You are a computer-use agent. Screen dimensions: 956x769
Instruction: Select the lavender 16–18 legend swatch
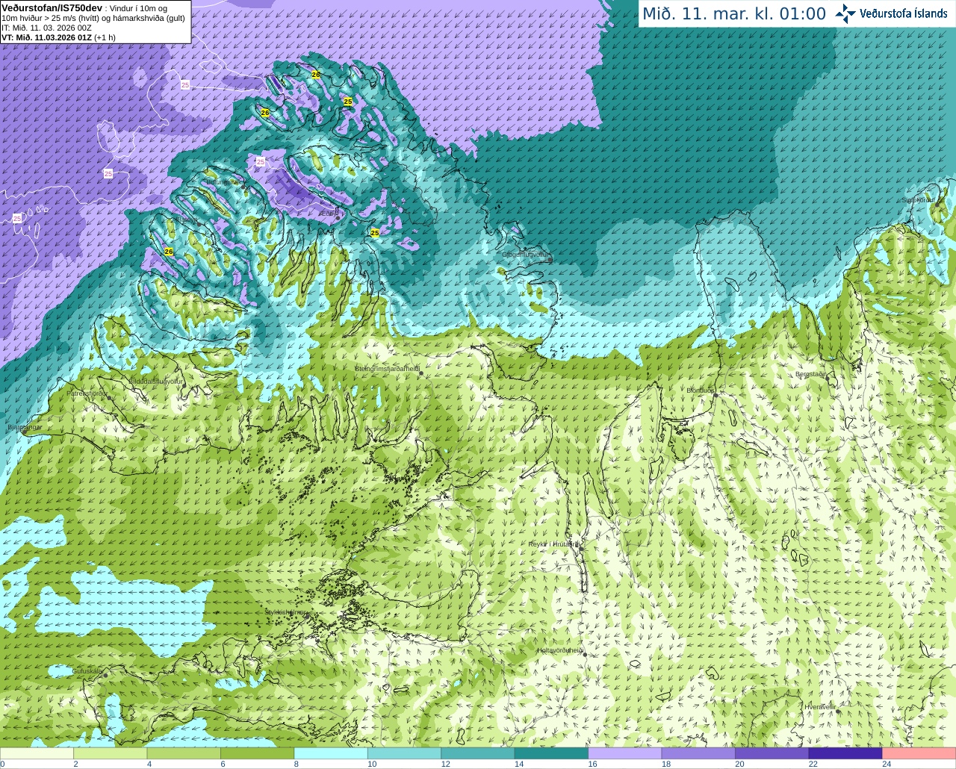[x=625, y=753]
